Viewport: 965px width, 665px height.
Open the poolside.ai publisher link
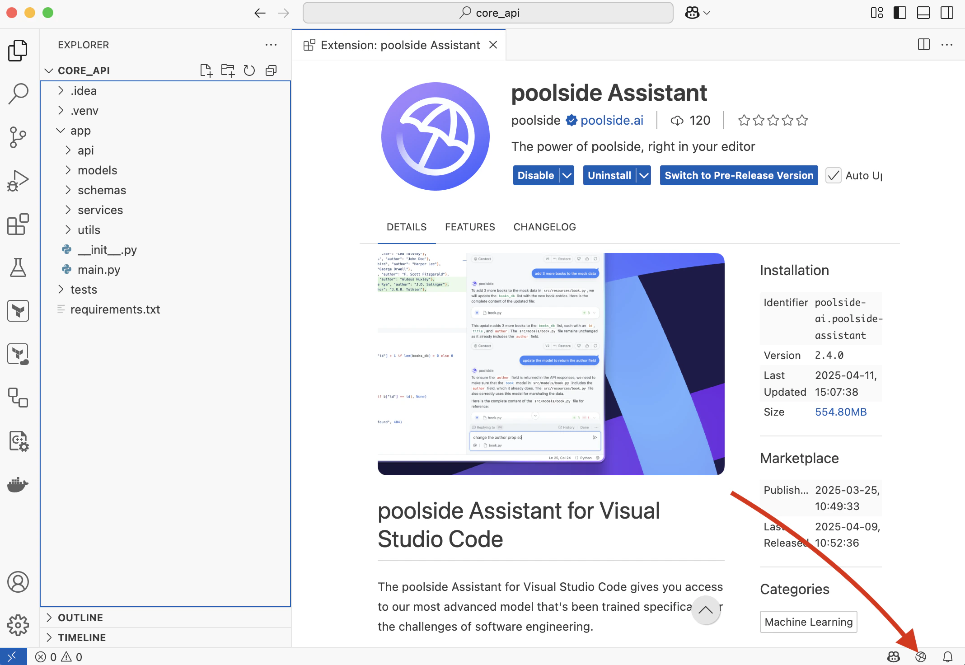tap(612, 120)
